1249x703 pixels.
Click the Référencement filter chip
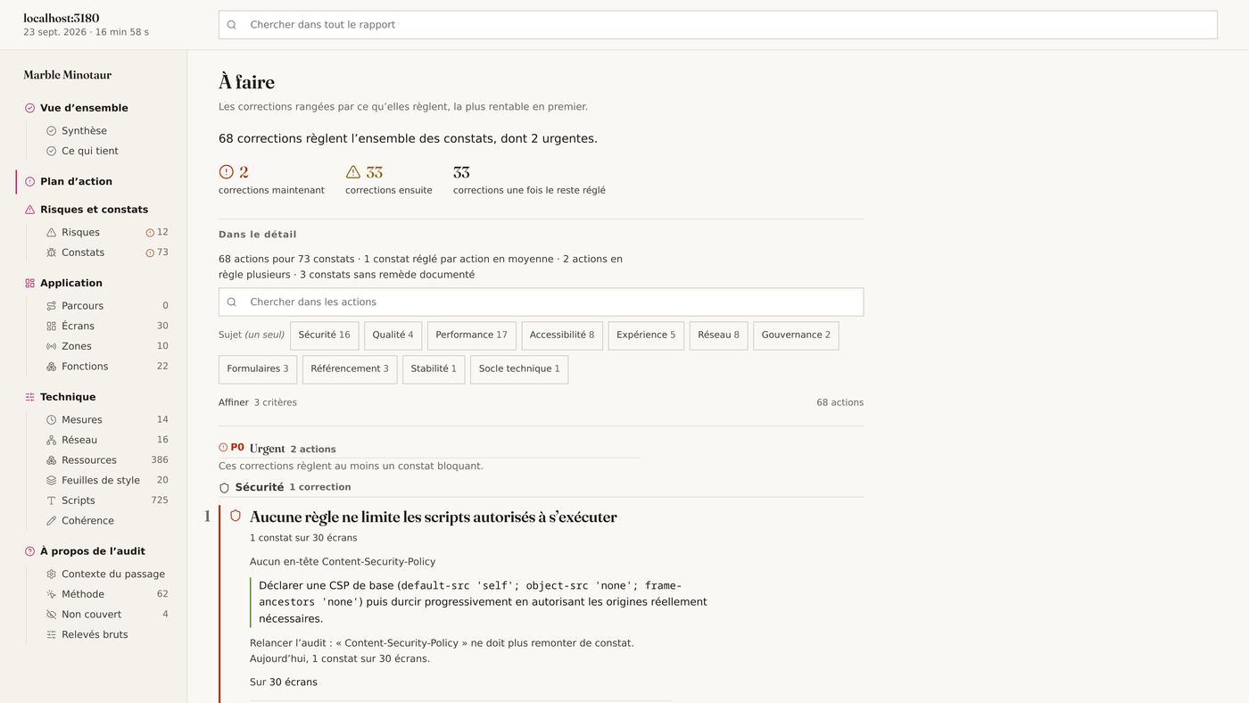[350, 369]
